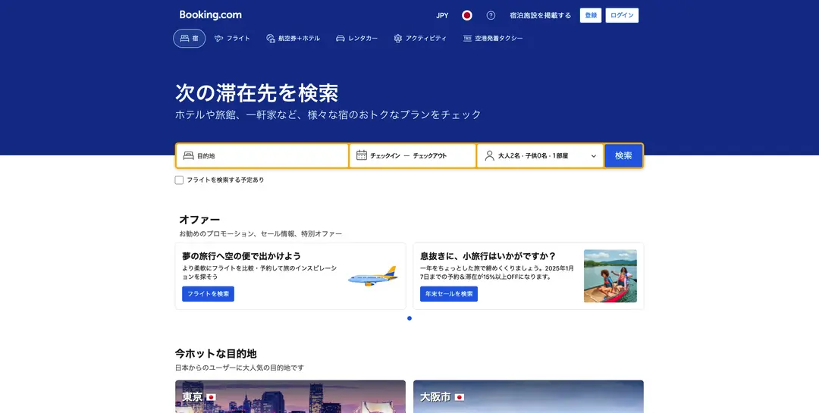Click the taxi icon beside 空港発着タクシー
The image size is (819, 413).
[x=467, y=38]
